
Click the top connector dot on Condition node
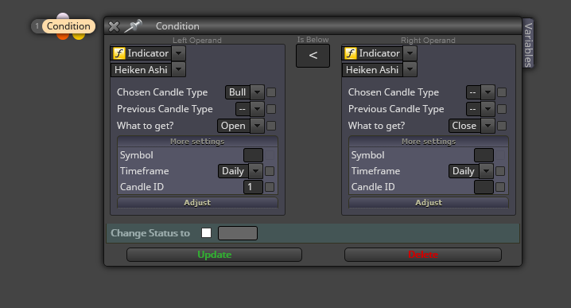click(x=63, y=17)
